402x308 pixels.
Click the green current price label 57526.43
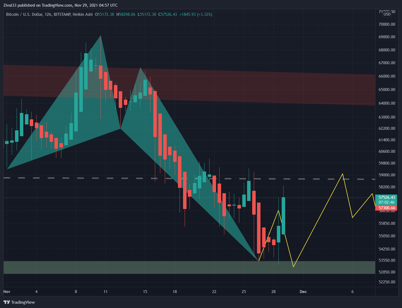coord(386,197)
